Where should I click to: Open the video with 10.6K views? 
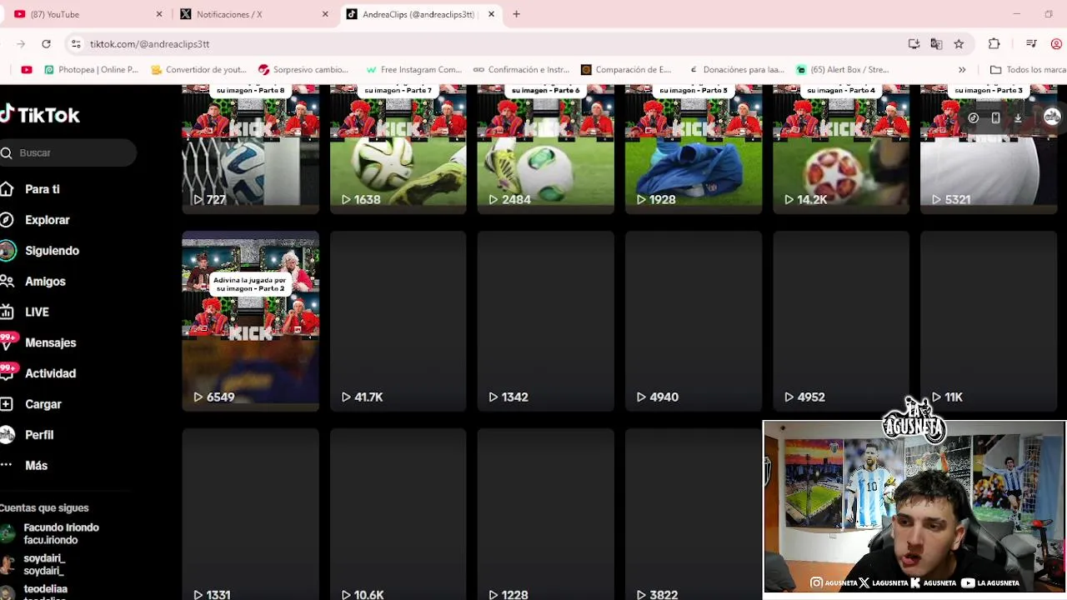pos(398,514)
